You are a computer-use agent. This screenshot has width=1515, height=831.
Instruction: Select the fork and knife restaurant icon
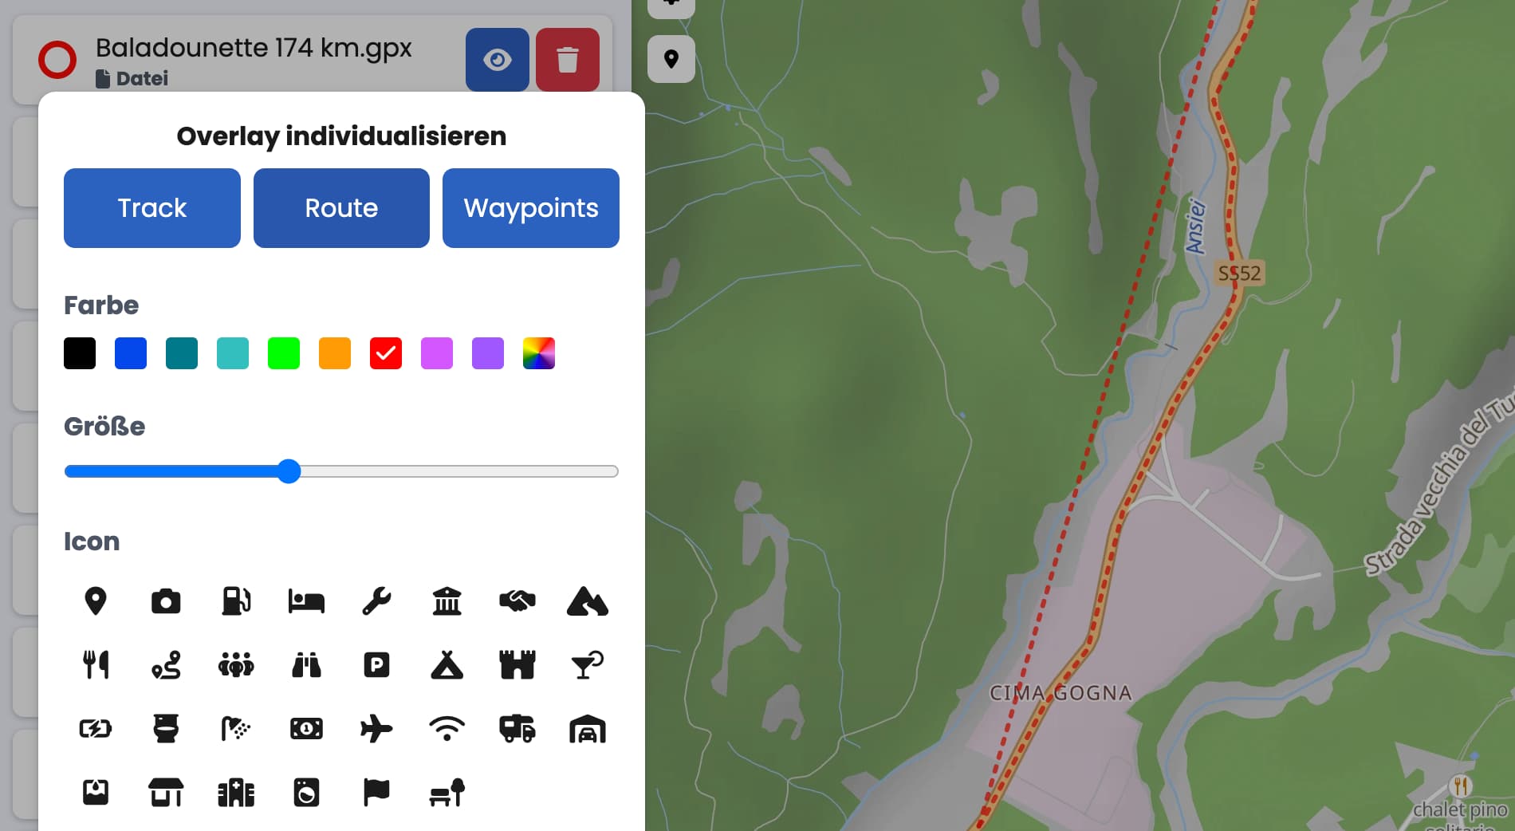96,664
